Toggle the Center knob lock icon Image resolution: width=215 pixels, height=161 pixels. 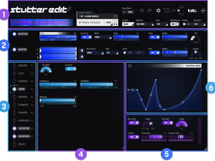pos(196,58)
